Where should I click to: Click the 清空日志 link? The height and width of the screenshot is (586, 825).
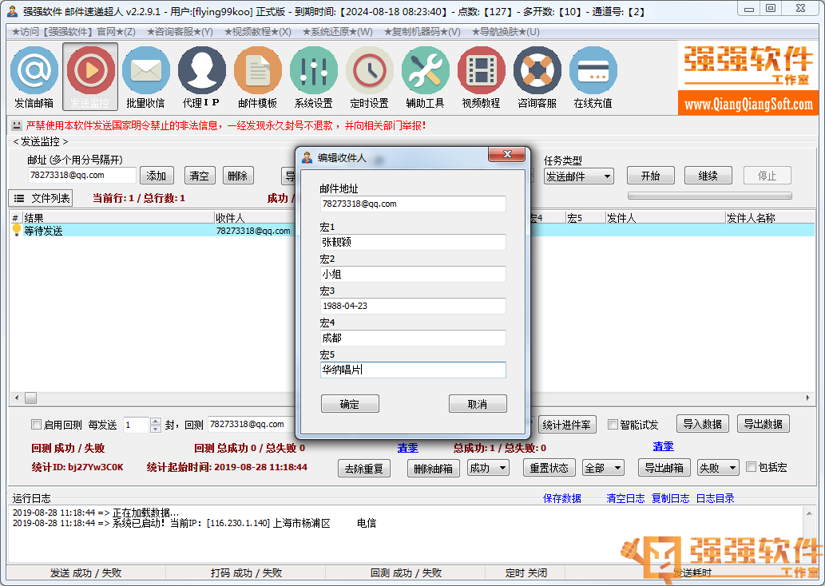click(x=625, y=498)
